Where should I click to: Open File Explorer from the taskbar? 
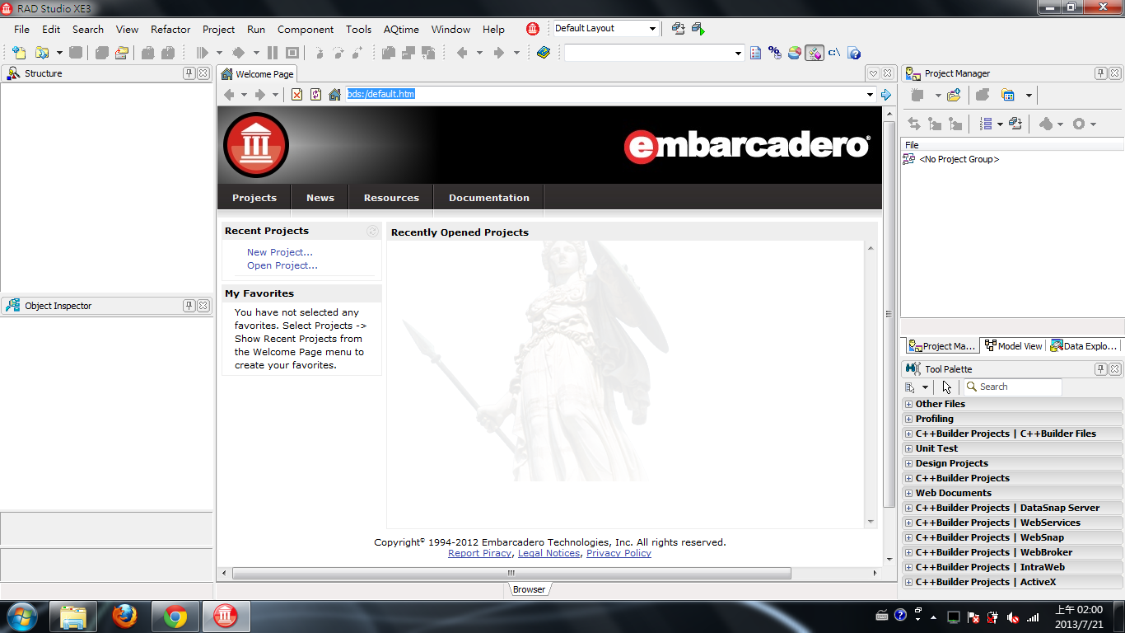point(73,617)
